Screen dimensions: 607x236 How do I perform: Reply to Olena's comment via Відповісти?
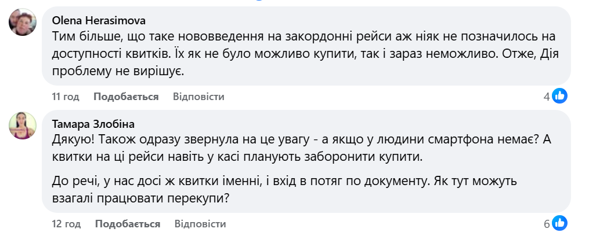click(x=198, y=97)
